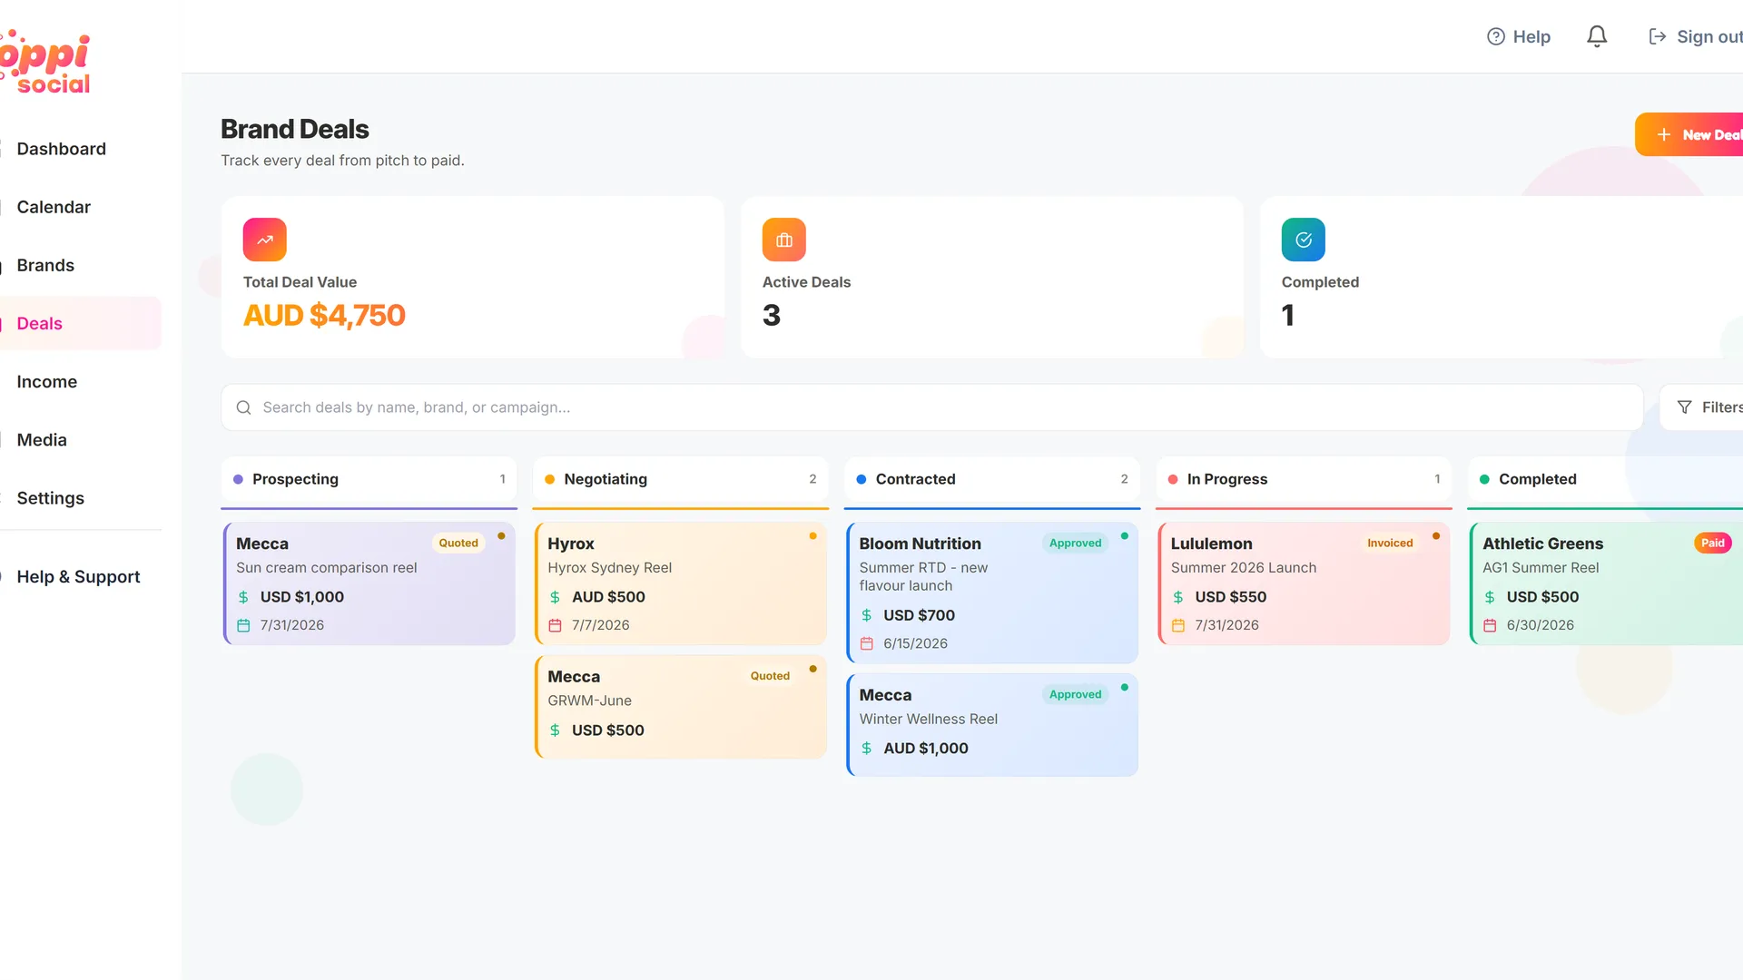
Task: Click the Quoted badge on GRWM-June deal
Action: (770, 676)
